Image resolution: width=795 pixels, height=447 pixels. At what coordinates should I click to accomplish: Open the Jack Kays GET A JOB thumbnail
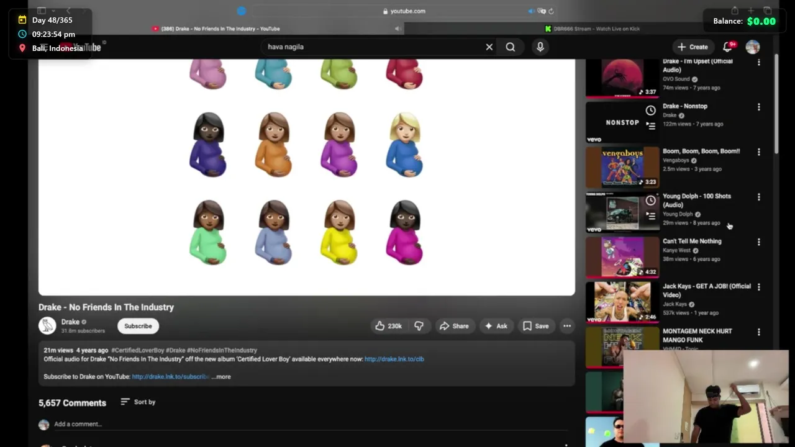(622, 302)
